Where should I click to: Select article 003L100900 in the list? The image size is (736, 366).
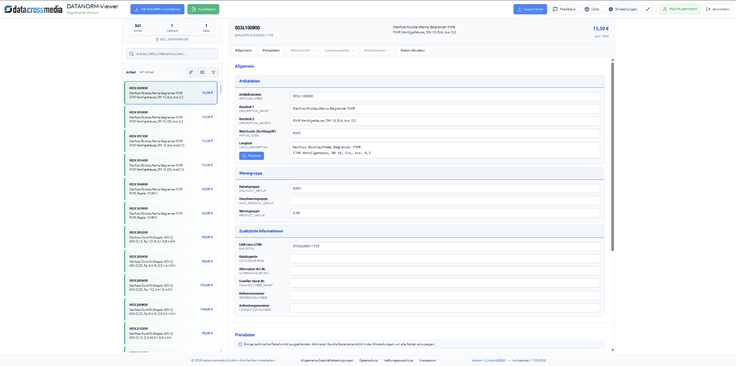coord(171,93)
